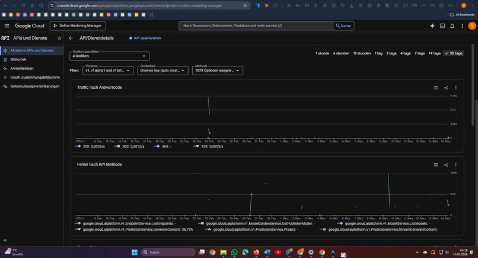Select the 1 tag time range
The height and width of the screenshot is (258, 478).
378,53
